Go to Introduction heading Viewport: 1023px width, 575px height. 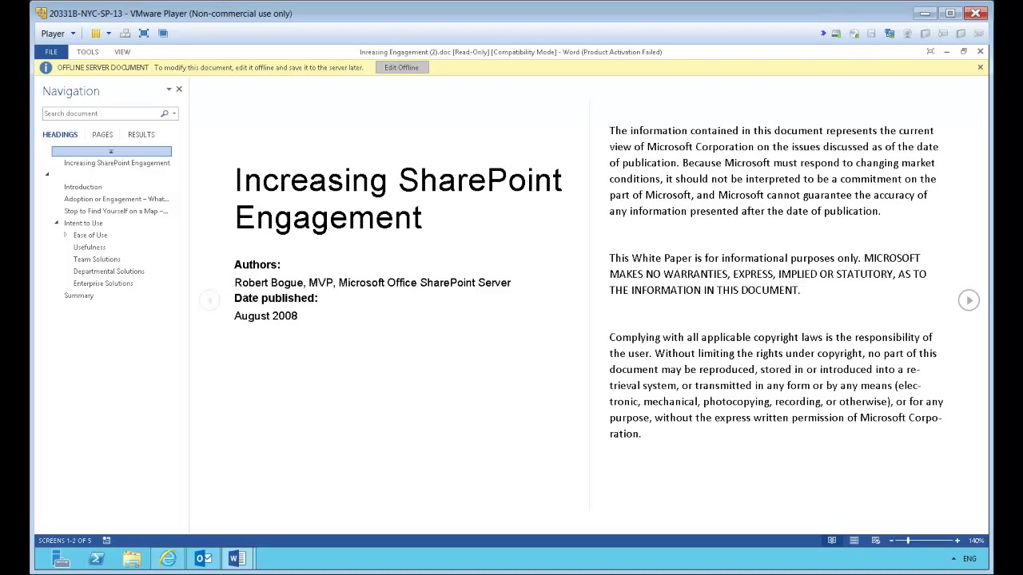[83, 187]
